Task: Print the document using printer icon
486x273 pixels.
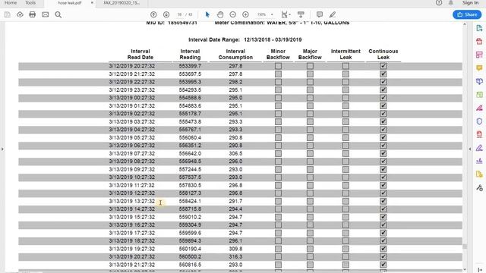Action: pos(32,14)
